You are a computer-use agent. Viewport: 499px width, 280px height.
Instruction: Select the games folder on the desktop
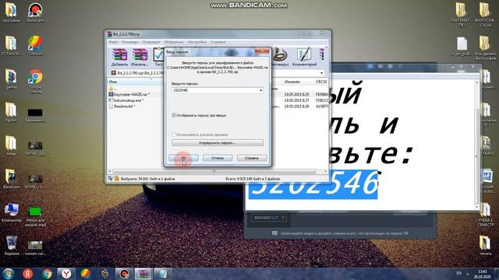click(x=12, y=79)
